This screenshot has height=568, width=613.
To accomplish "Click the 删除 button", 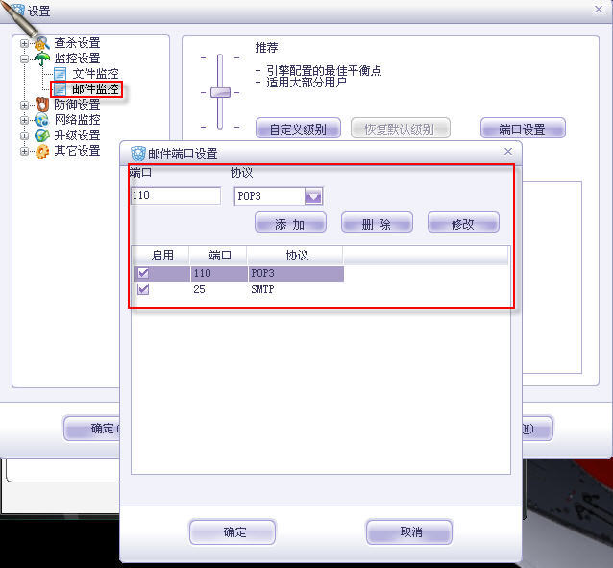I will [377, 223].
